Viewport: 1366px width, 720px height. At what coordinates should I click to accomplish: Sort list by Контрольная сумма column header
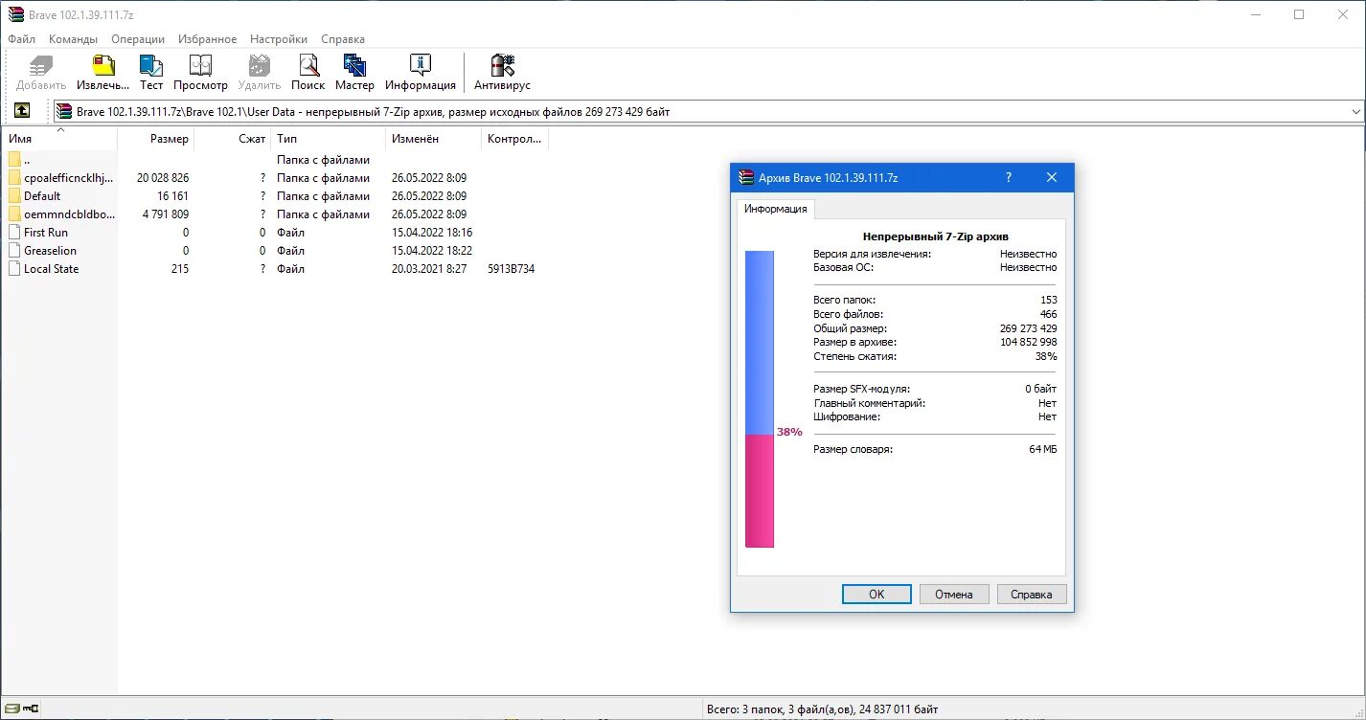coord(515,139)
